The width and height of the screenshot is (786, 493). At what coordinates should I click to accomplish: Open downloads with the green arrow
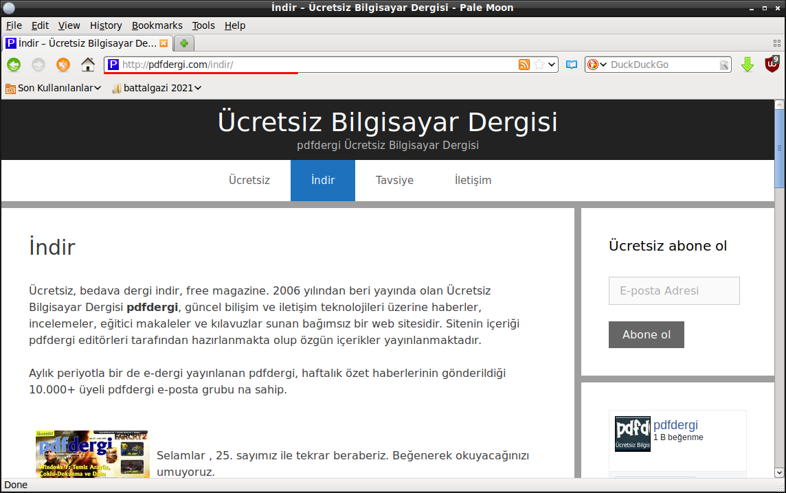[748, 65]
